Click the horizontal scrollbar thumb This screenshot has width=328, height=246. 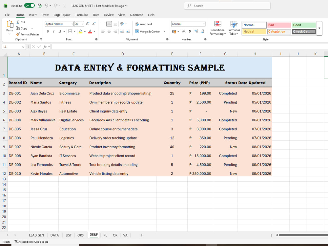tap(303, 235)
